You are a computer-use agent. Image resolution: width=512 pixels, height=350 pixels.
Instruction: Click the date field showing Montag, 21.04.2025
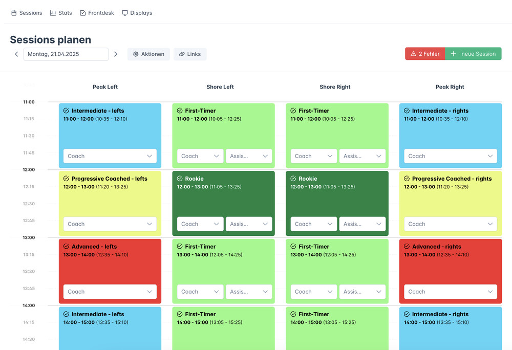[x=66, y=54]
